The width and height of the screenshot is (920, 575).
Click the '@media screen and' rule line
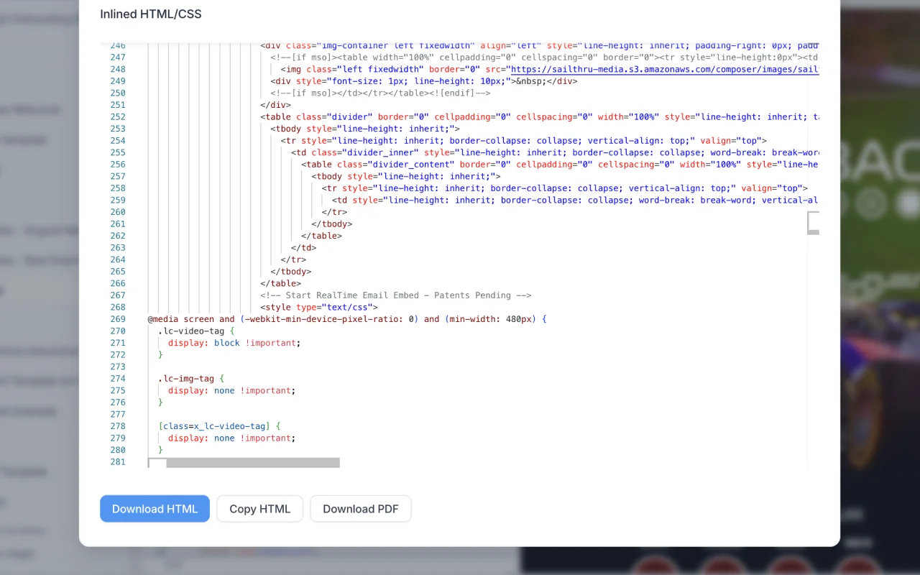click(347, 319)
